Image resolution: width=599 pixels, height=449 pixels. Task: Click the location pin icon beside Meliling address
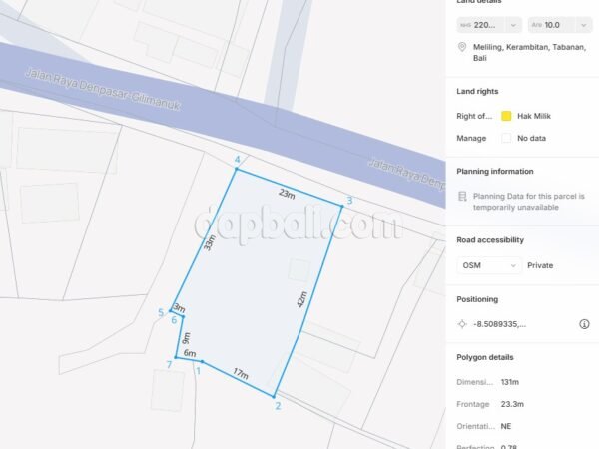coord(462,47)
